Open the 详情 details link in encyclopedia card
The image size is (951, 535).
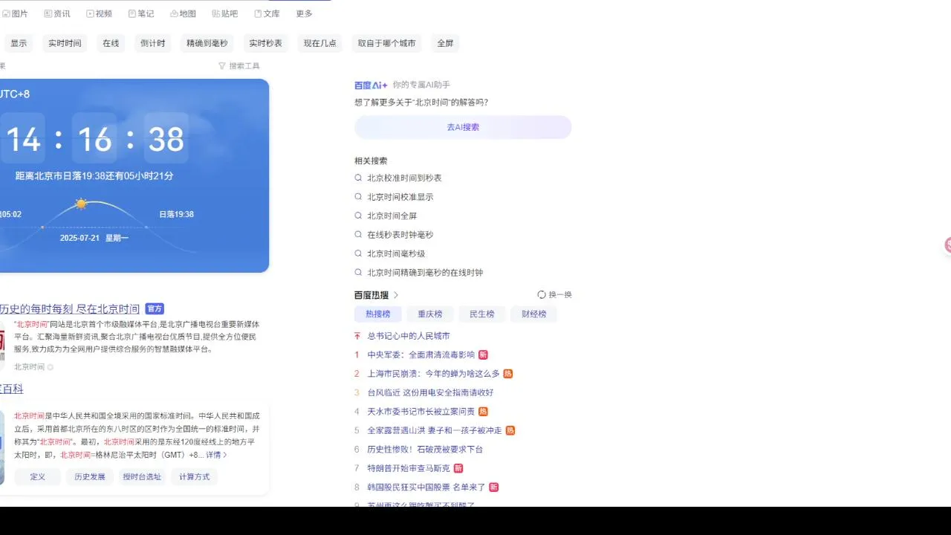tap(216, 455)
